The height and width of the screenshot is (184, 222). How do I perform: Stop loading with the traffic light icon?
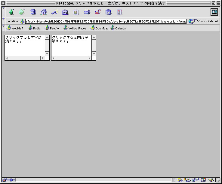click(x=119, y=12)
